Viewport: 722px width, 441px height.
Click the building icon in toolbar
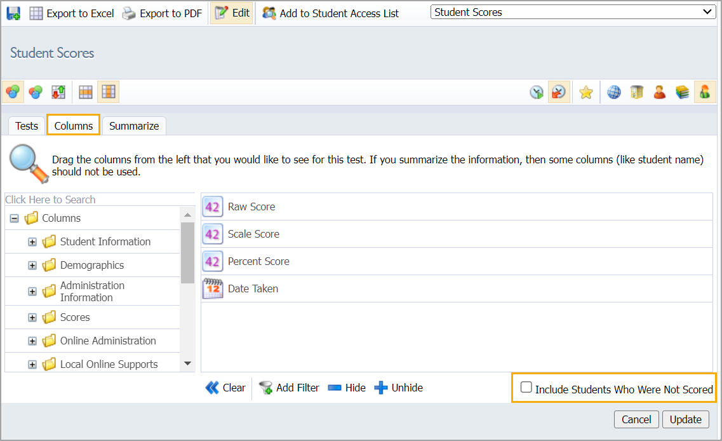[x=637, y=93]
